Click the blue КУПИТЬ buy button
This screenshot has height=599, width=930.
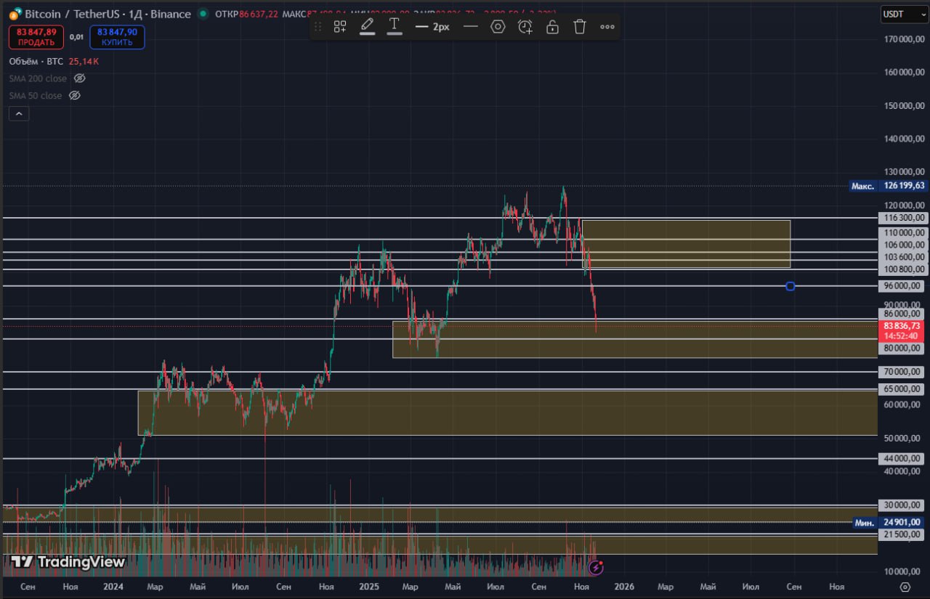117,37
